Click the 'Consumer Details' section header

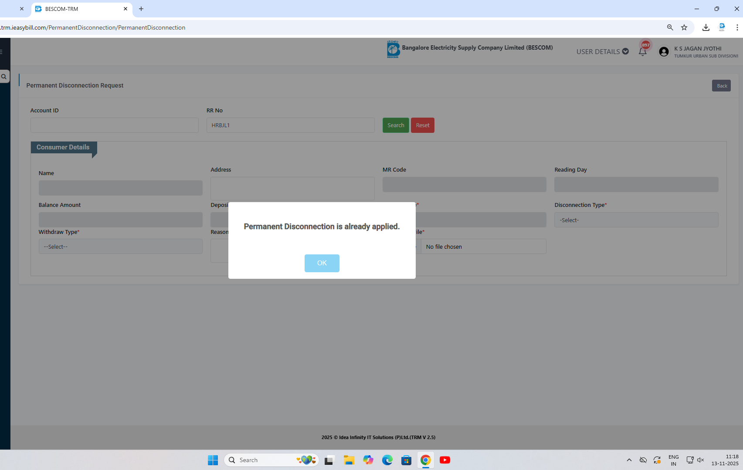coord(64,147)
